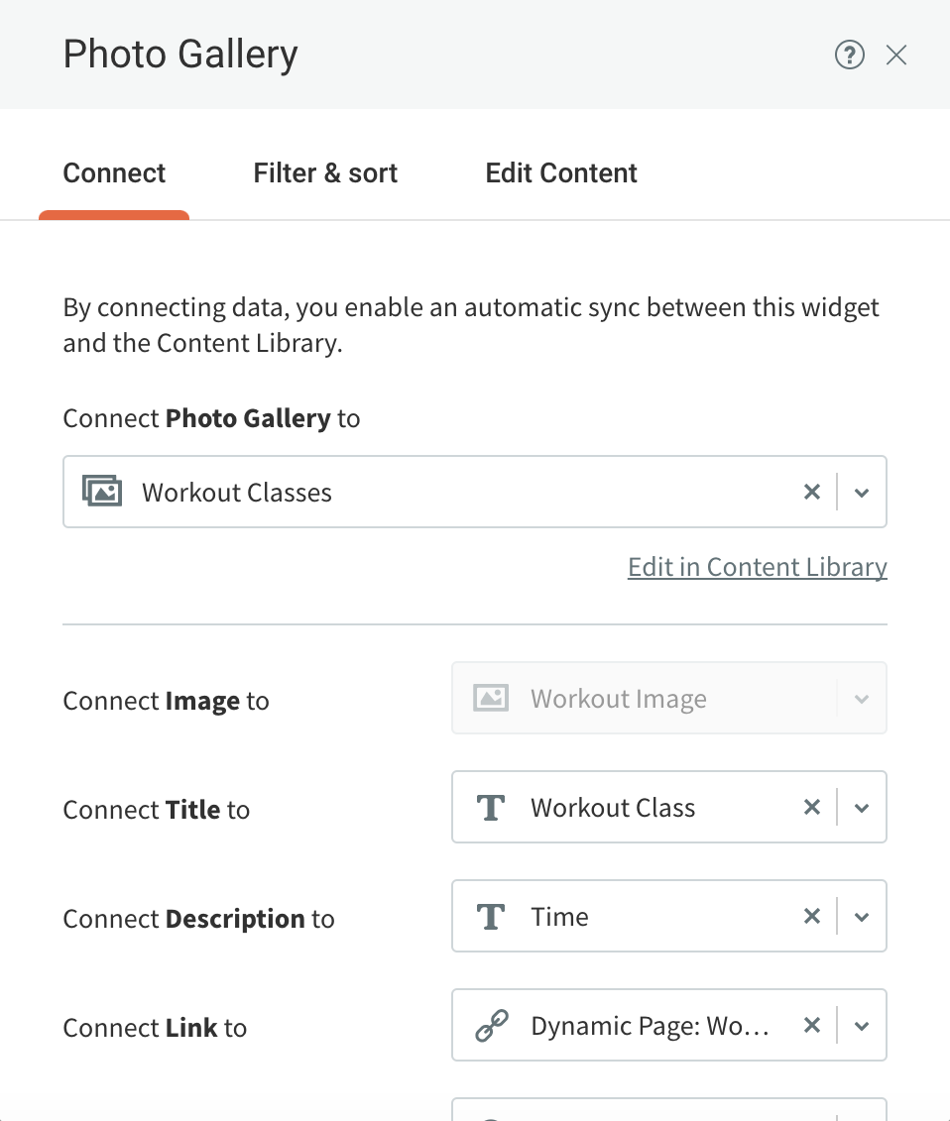Viewport: 950px width, 1121px height.
Task: Expand the Connect Link dropdown arrow
Action: 862,1026
